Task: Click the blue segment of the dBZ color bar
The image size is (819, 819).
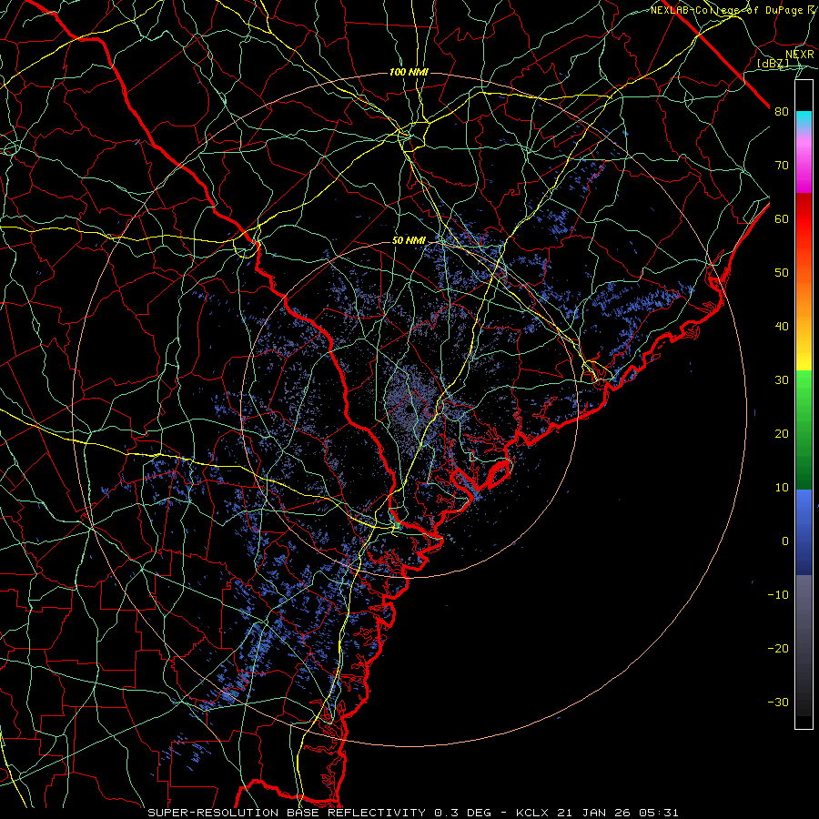Action: point(804,532)
